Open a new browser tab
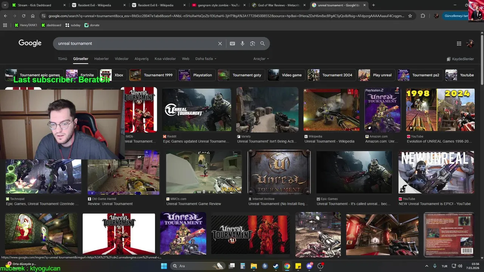The height and width of the screenshot is (272, 484). click(x=374, y=5)
